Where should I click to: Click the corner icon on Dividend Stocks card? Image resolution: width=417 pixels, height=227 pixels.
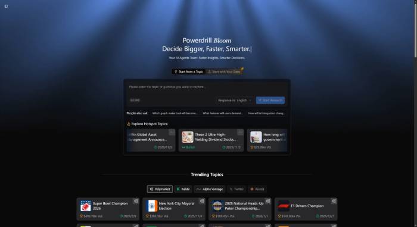click(240, 132)
